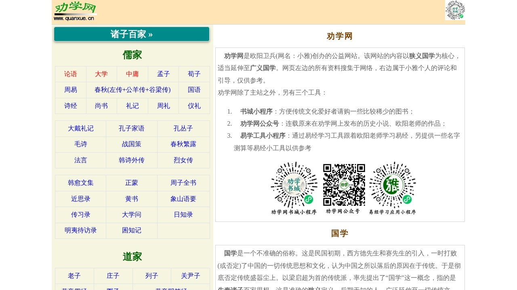
Task: Click the 劝学网公众号 QR code
Action: (x=344, y=188)
